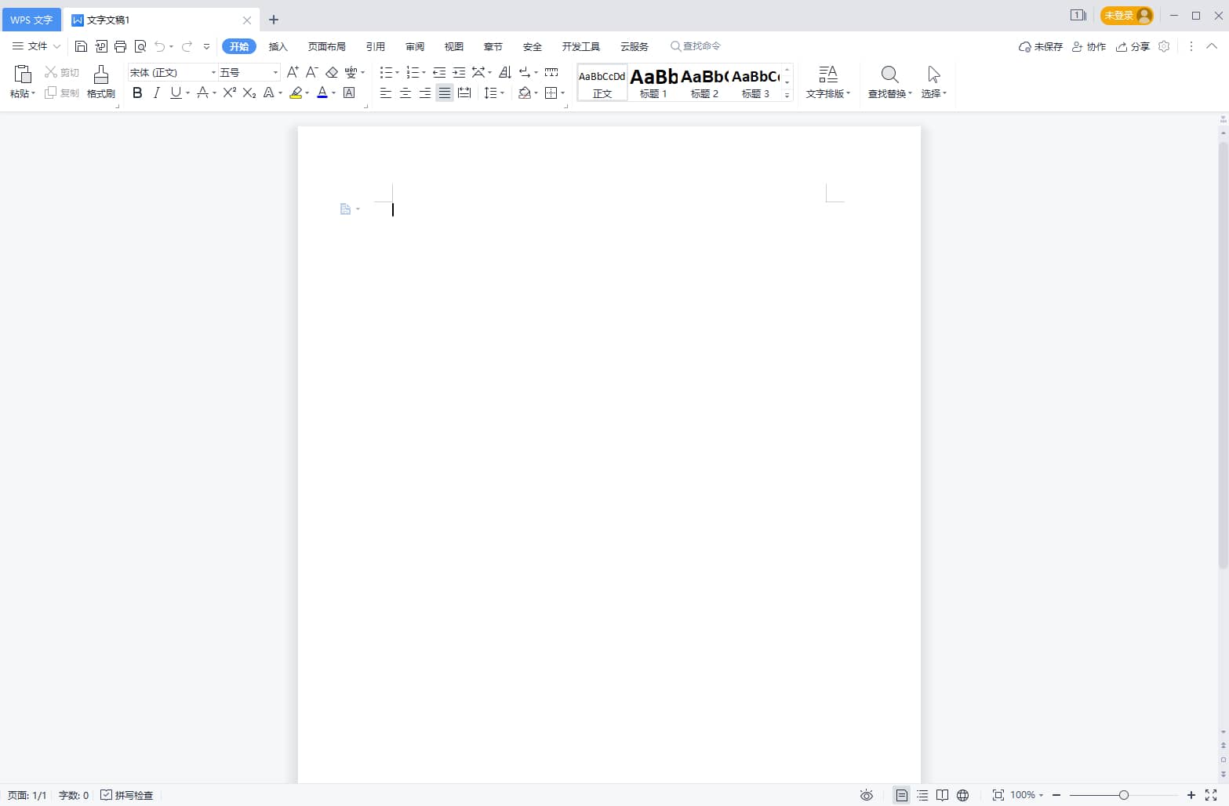The image size is (1229, 806).
Task: Increase the font size with A+ icon
Action: click(x=293, y=72)
